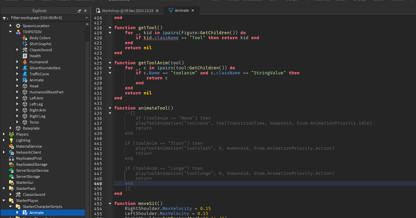Click the TrafficCone accessory icon

pyautogui.click(x=25, y=74)
